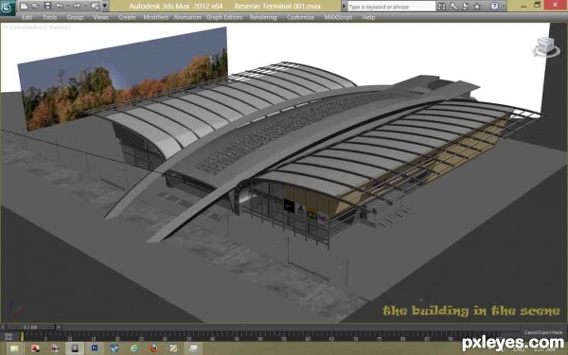The height and width of the screenshot is (355, 568).
Task: Open the Group menu
Action: (75, 17)
